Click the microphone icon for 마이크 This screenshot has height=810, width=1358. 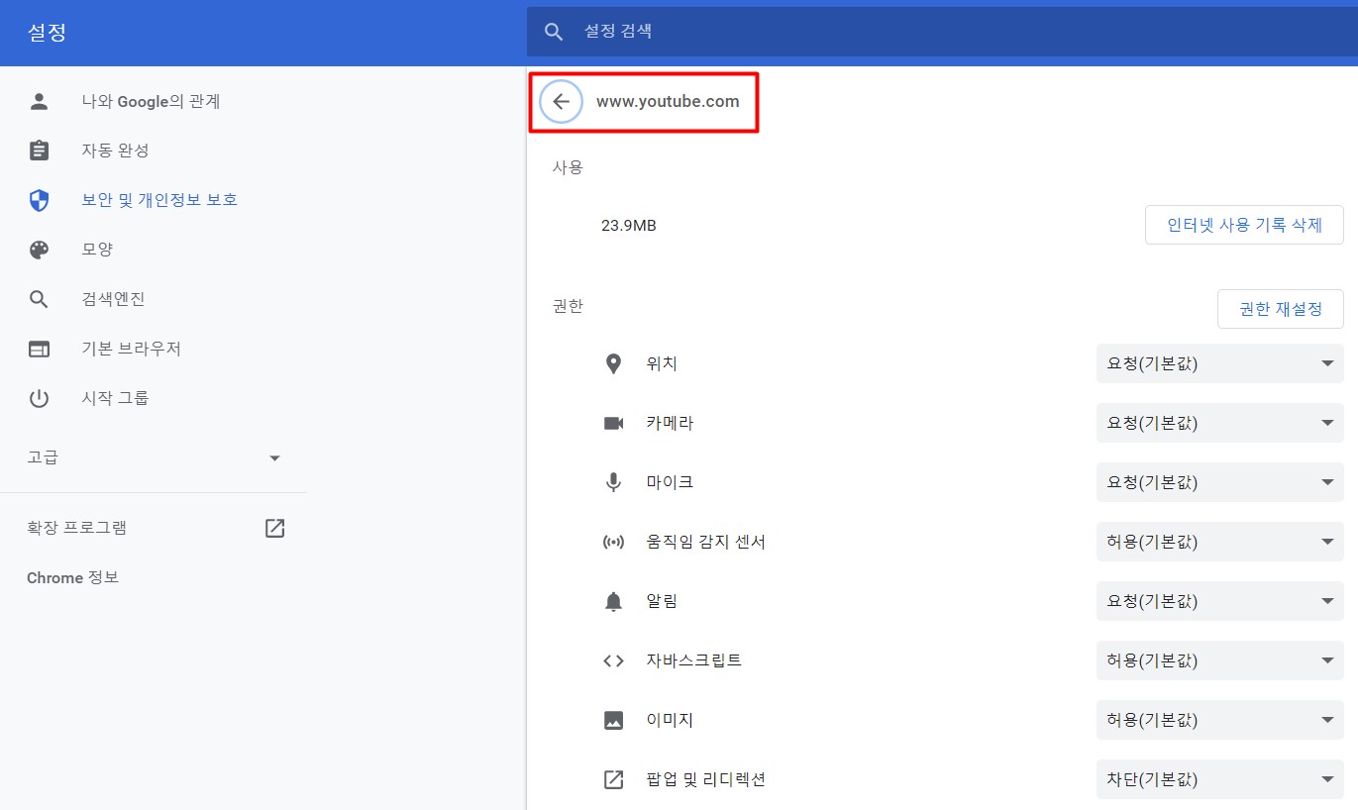613,482
